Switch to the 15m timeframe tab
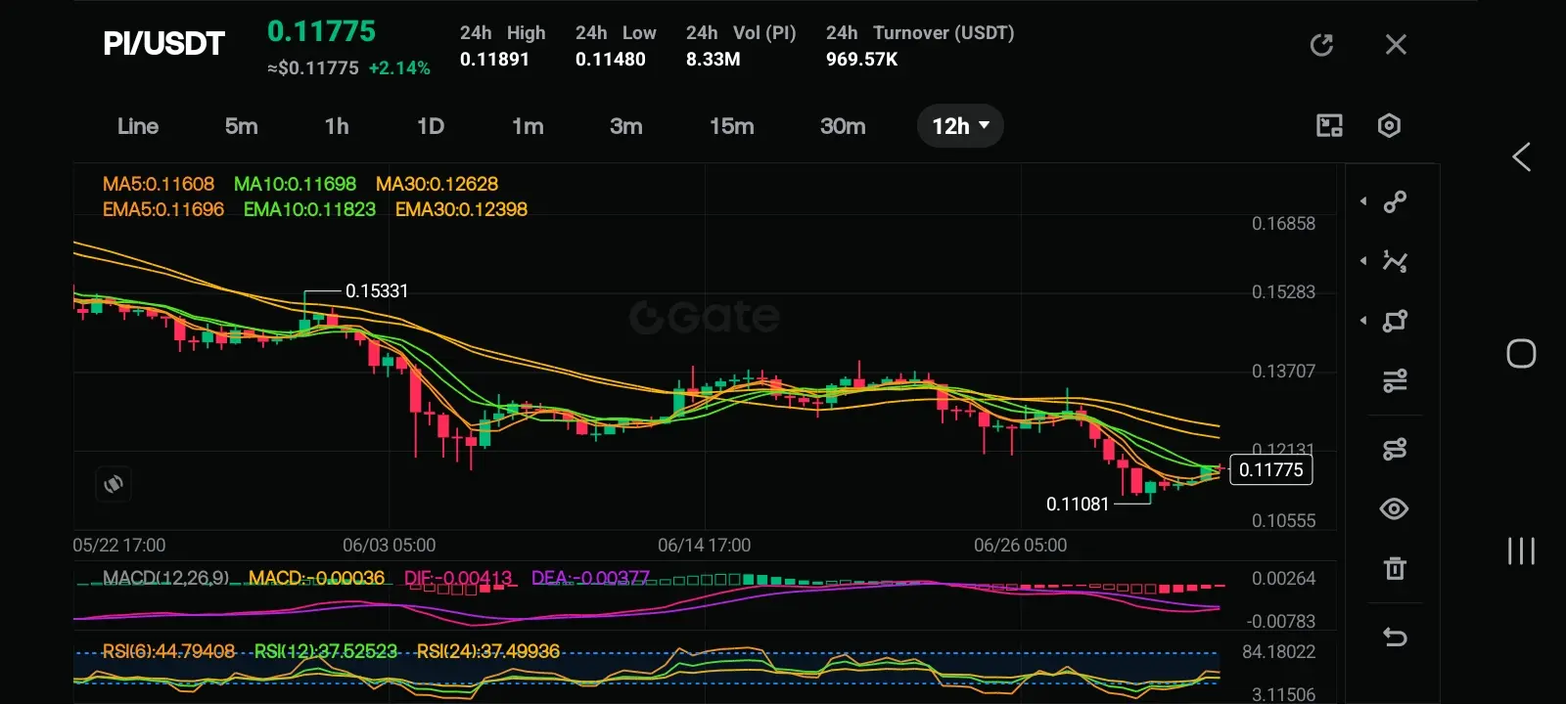Screen dimensions: 1566x704 pos(731,126)
